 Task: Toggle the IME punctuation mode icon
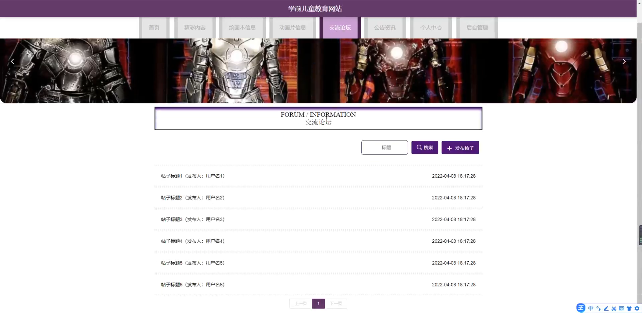tap(598, 308)
